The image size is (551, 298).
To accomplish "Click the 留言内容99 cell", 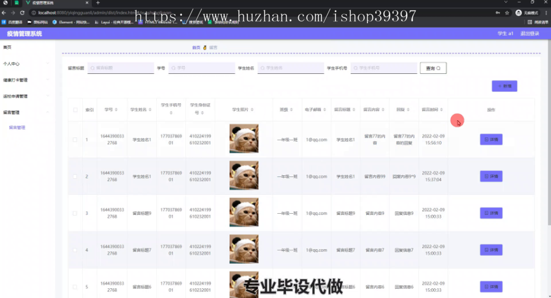I will [x=375, y=176].
